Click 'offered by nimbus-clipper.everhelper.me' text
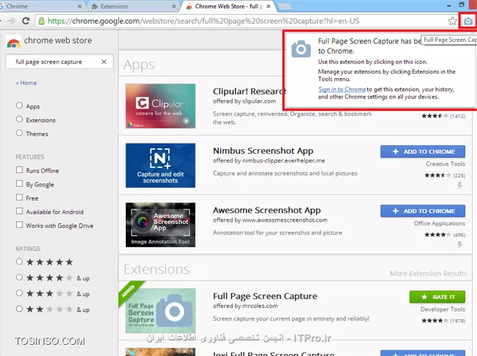This screenshot has height=356, width=477. coord(269,160)
